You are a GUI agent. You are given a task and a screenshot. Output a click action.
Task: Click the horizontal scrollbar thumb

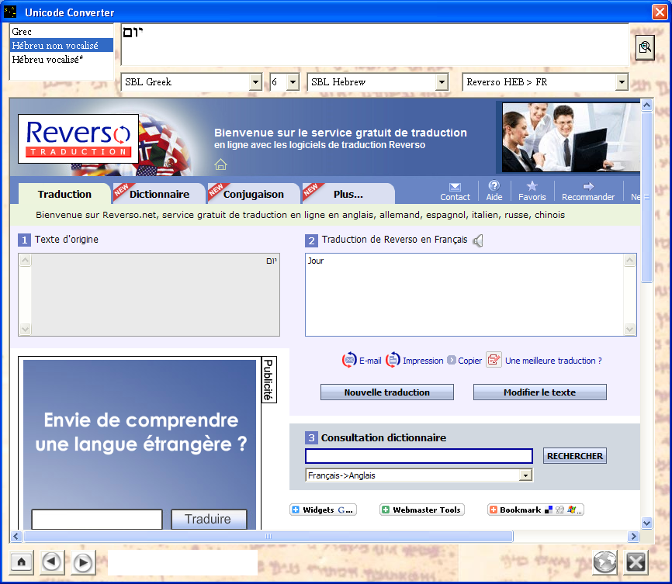click(268, 536)
